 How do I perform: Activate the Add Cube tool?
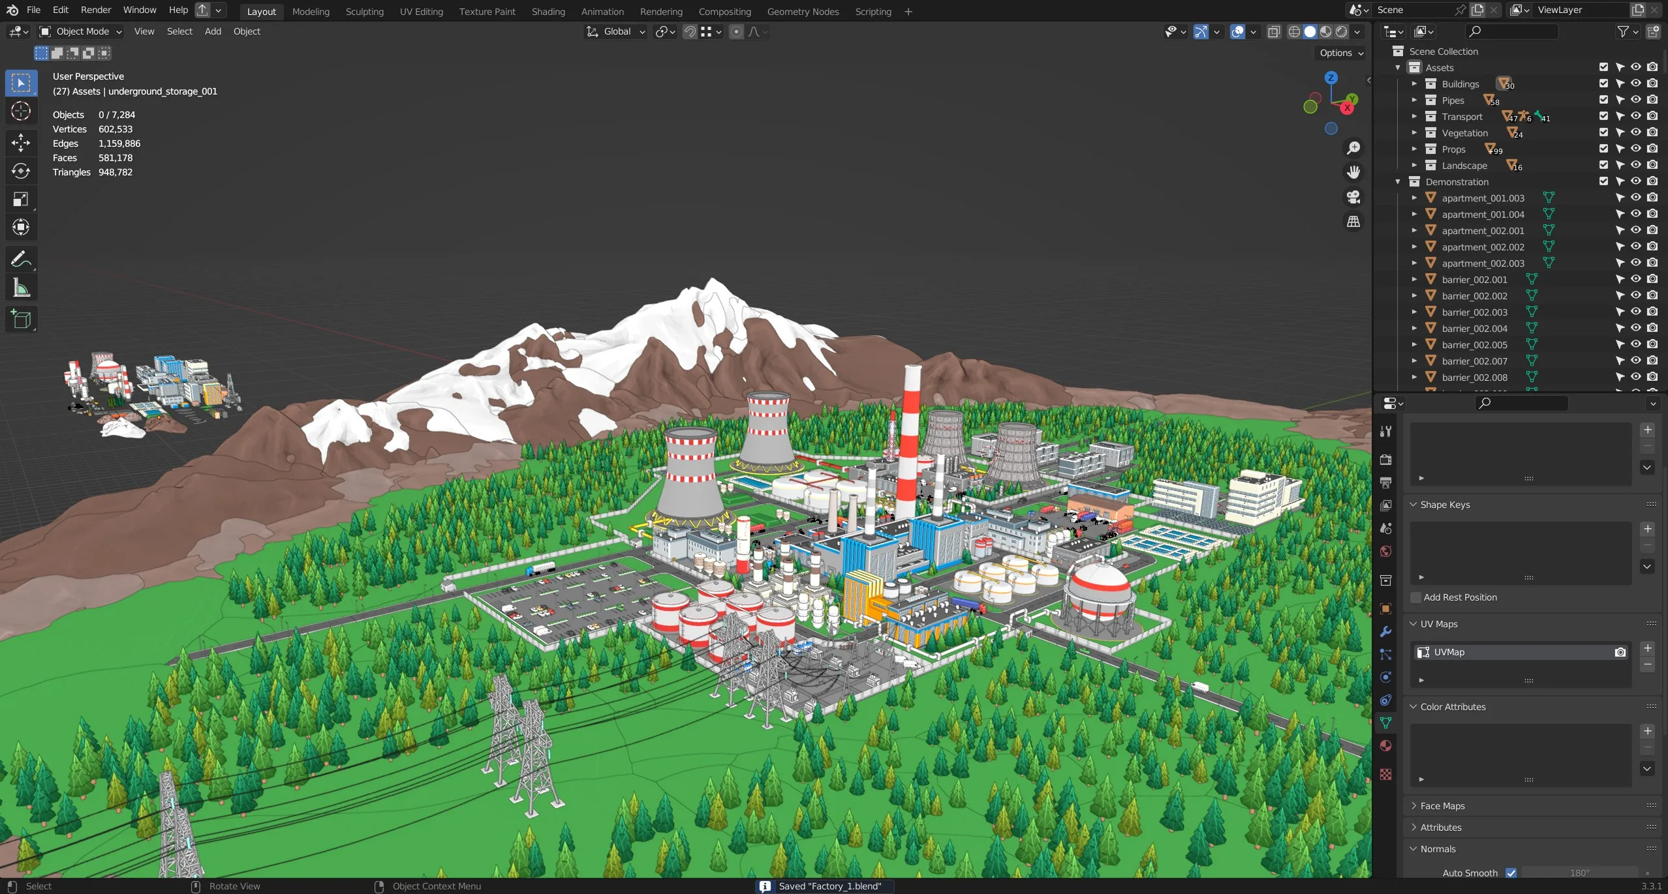(21, 320)
